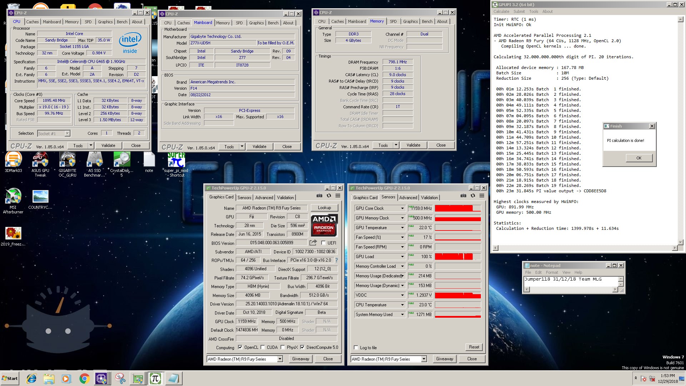This screenshot has height=386, width=686.
Task: Open the Format menu in Notepad
Action: point(552,272)
